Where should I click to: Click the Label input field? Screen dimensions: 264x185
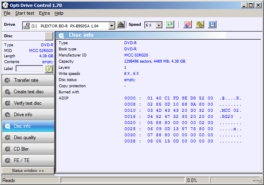click(30, 68)
